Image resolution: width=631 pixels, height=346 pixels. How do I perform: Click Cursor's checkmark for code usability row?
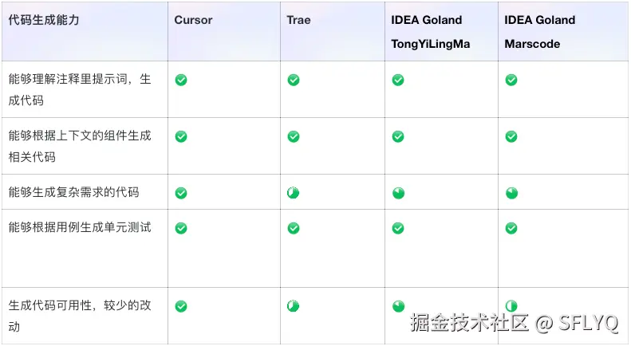pyautogui.click(x=181, y=306)
